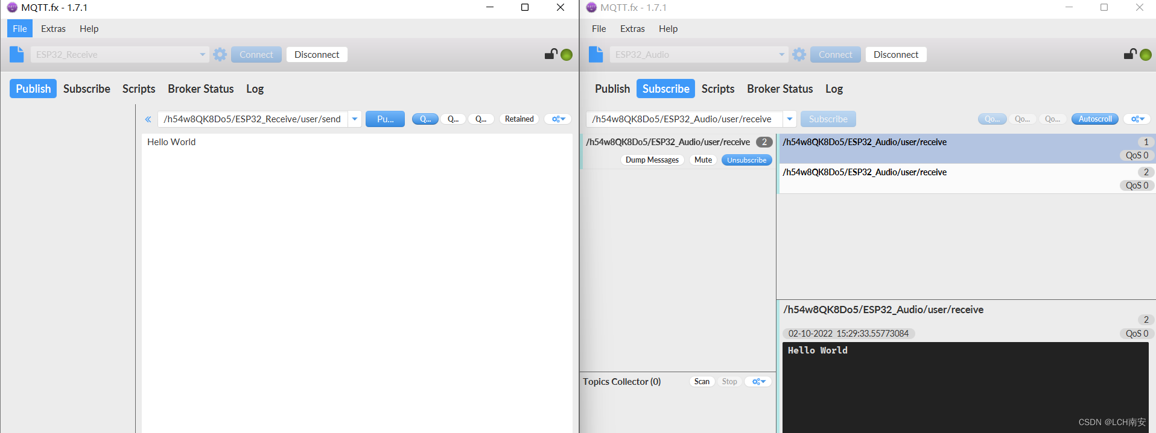Click the Hello World message payload area in publish window
The height and width of the screenshot is (433, 1156).
[x=357, y=283]
